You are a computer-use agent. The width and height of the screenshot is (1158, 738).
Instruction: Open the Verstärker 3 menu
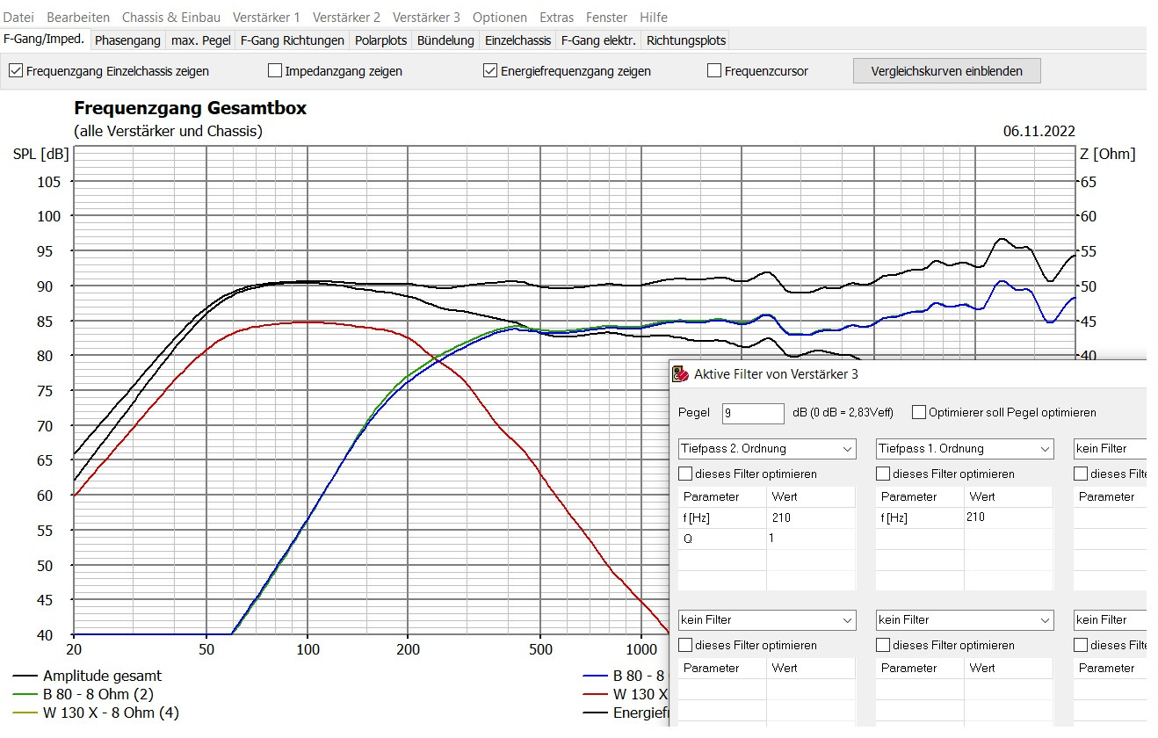425,17
